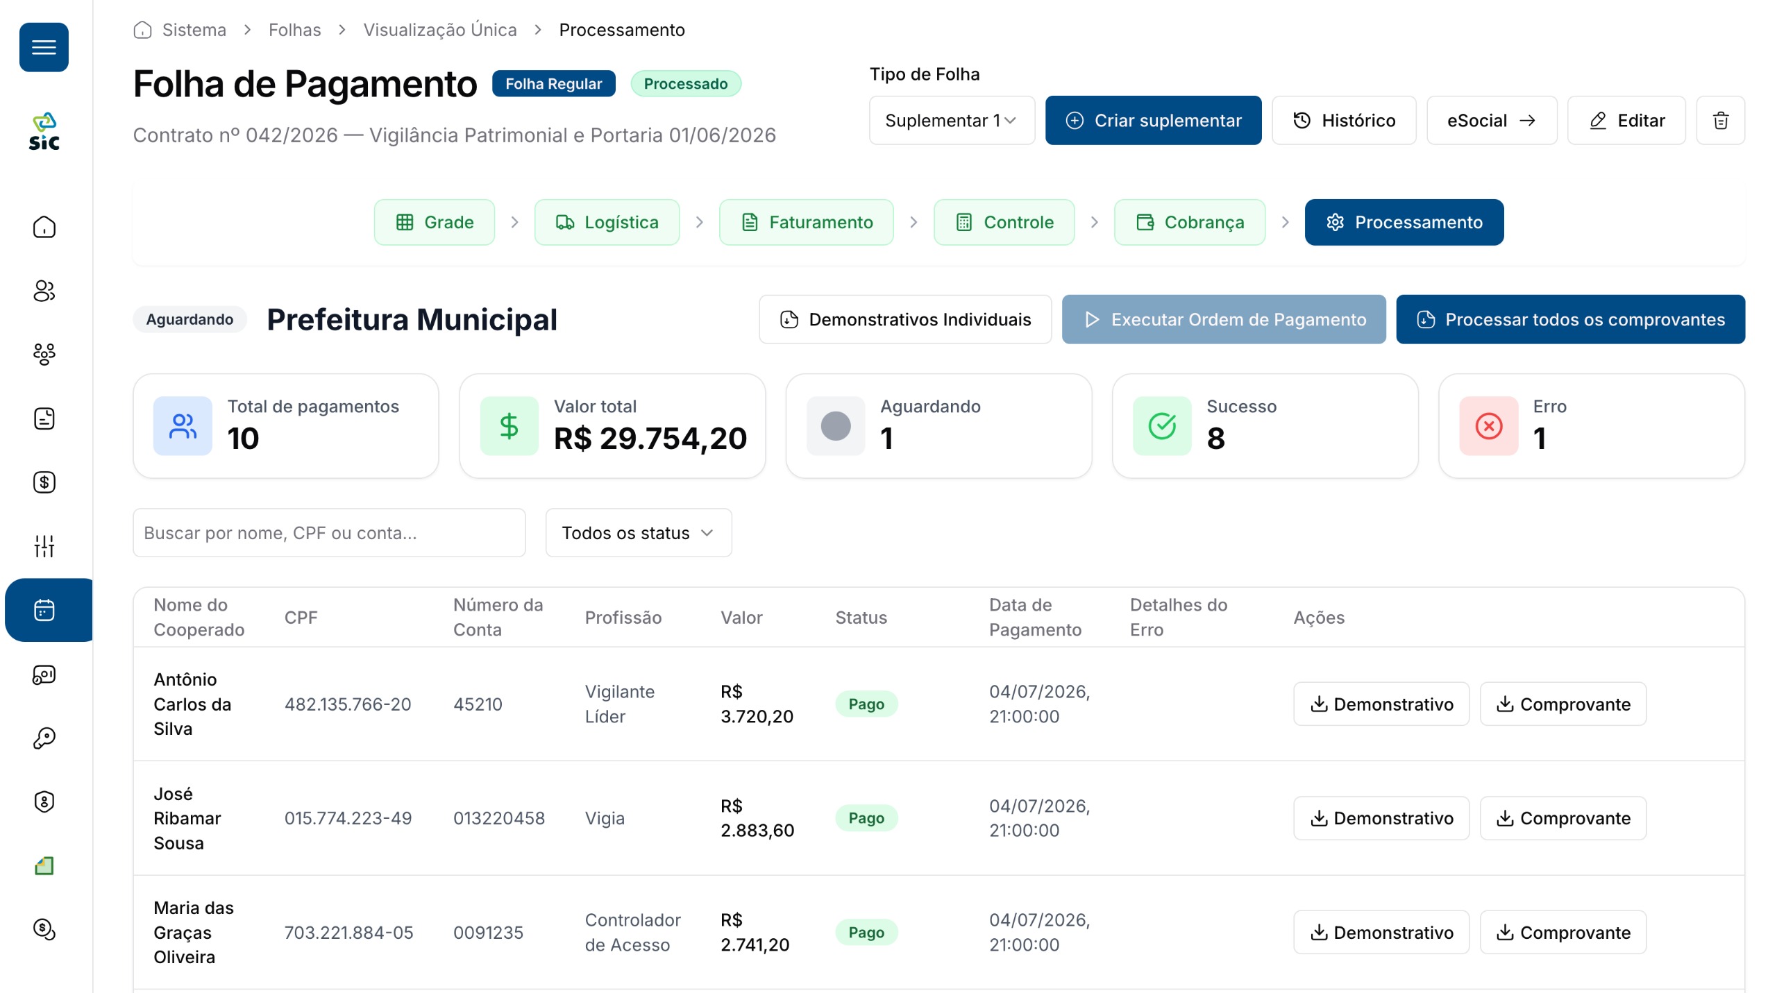
Task: Click Processar todos os comprovantes
Action: (x=1570, y=319)
